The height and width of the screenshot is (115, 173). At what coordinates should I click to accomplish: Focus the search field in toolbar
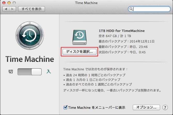coord(149,9)
